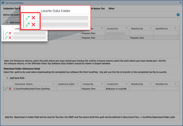Open the Download folders column filter
The height and width of the screenshot is (126, 183).
pyautogui.click(x=53, y=84)
